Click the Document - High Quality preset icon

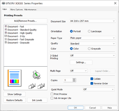tap(6, 33)
